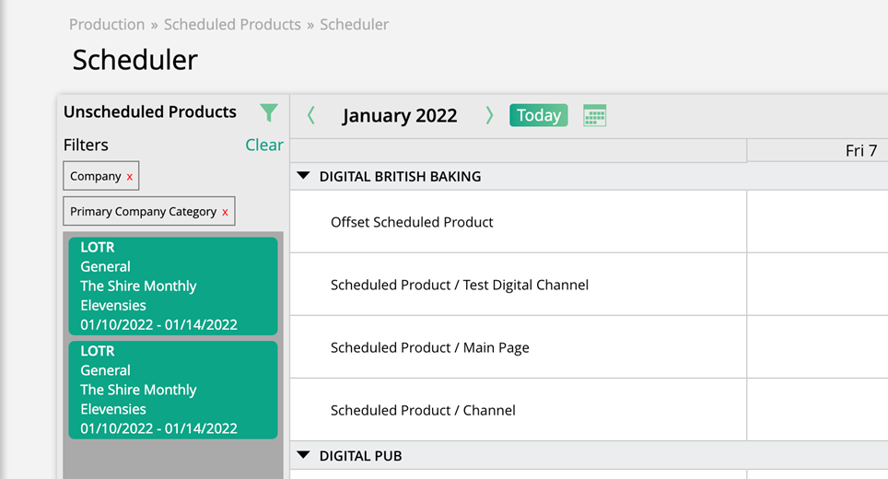Screen dimensions: 888x479
Task: Go to Scheduled Products breadcrumb
Action: tap(232, 25)
